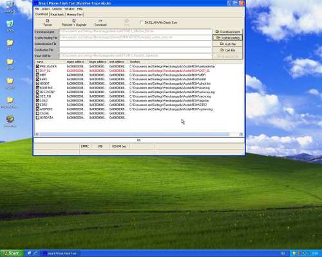Screen dimensions: 322x257
Task: Maximize the Smart Phone Flash Tool window
Action: coord(236,3)
